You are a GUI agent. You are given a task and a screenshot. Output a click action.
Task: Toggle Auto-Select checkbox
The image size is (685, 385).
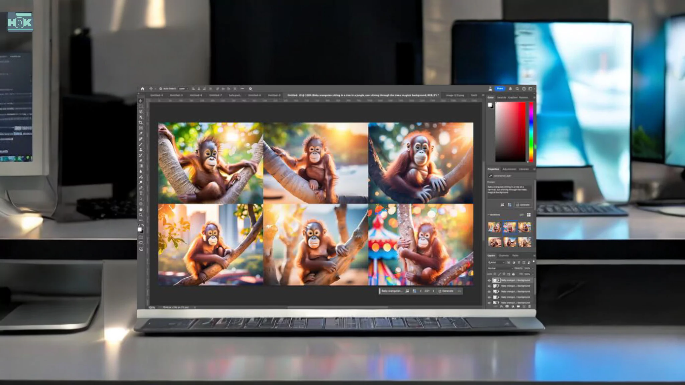pyautogui.click(x=161, y=89)
